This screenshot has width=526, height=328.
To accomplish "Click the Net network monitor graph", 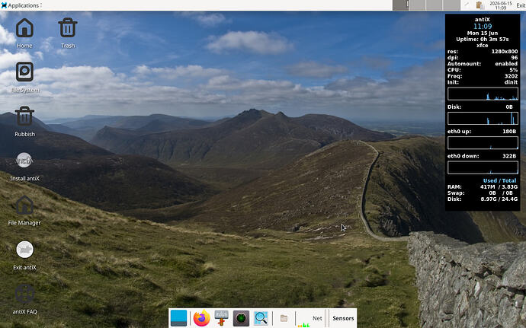I will (310, 318).
